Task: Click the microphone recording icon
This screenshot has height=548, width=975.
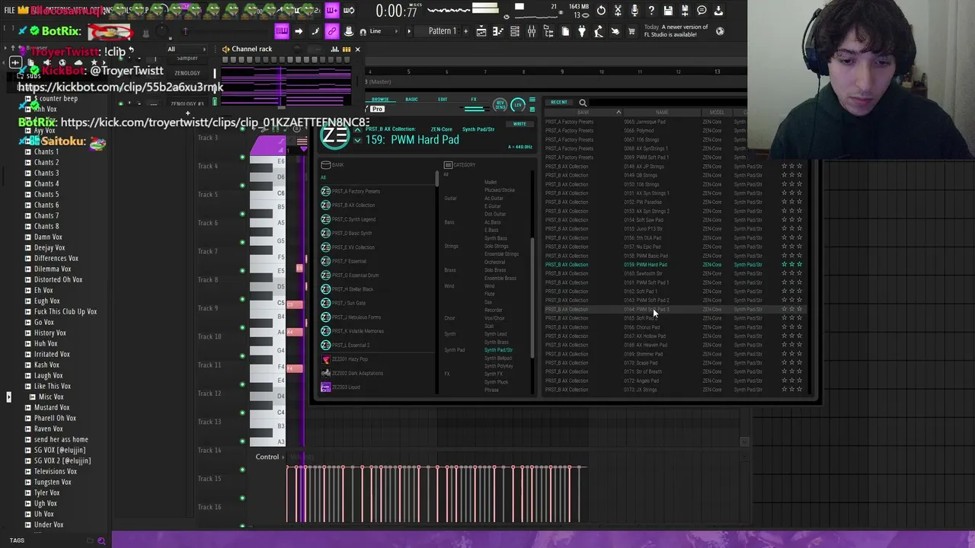Action: click(635, 11)
